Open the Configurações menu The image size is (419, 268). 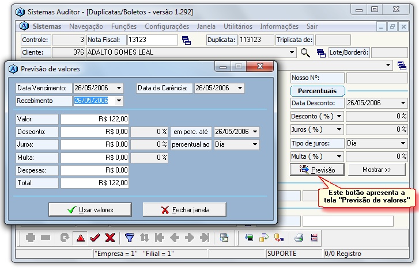[x=167, y=26]
